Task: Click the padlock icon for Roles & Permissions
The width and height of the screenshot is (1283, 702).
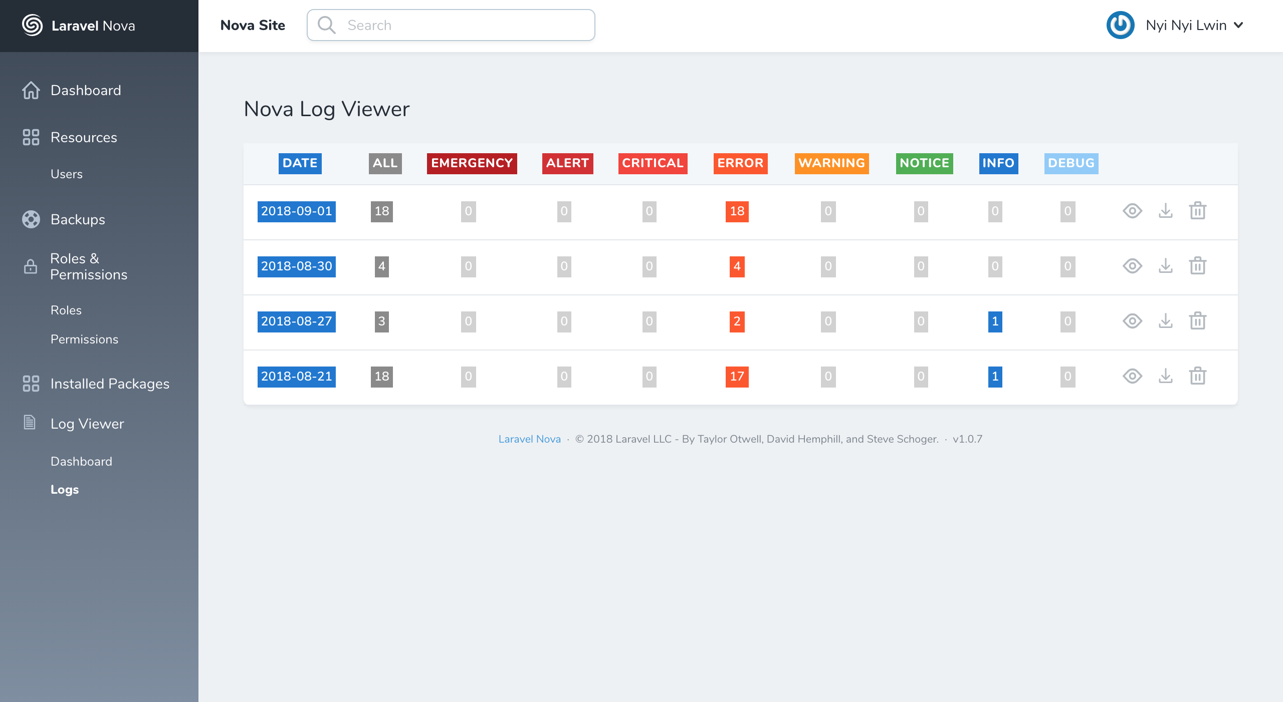Action: tap(30, 266)
